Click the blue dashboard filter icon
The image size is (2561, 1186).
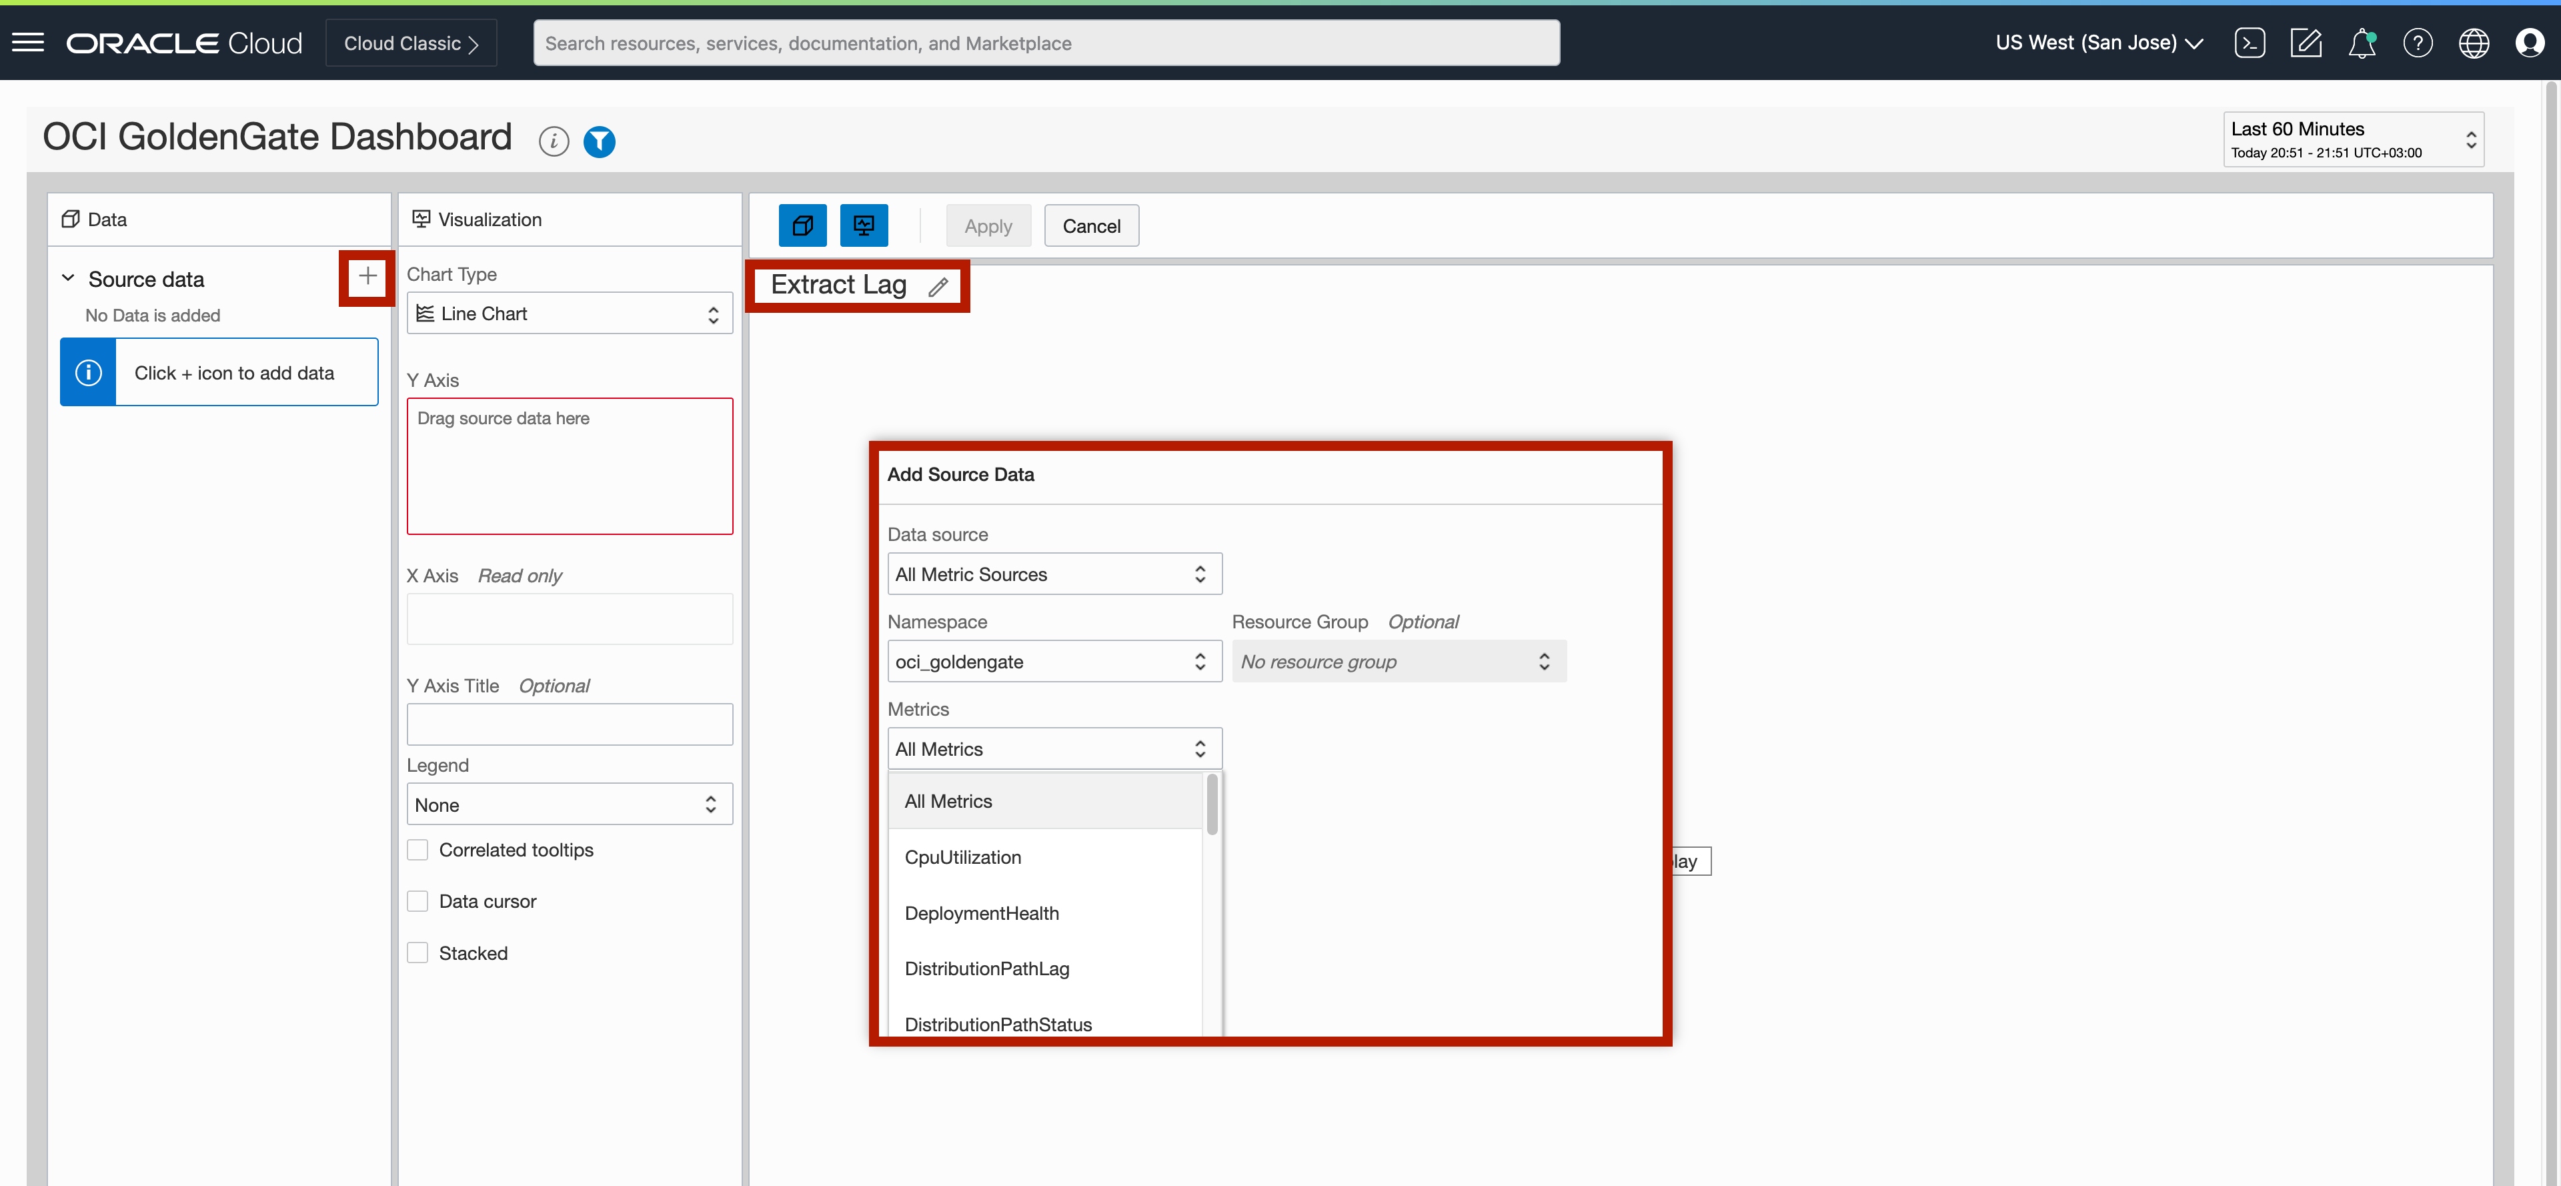pos(600,141)
